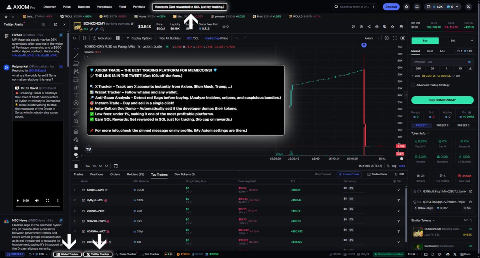The height and width of the screenshot is (258, 480).
Task: Enable Advanced Trading Strategy checkbox
Action: pos(413,85)
